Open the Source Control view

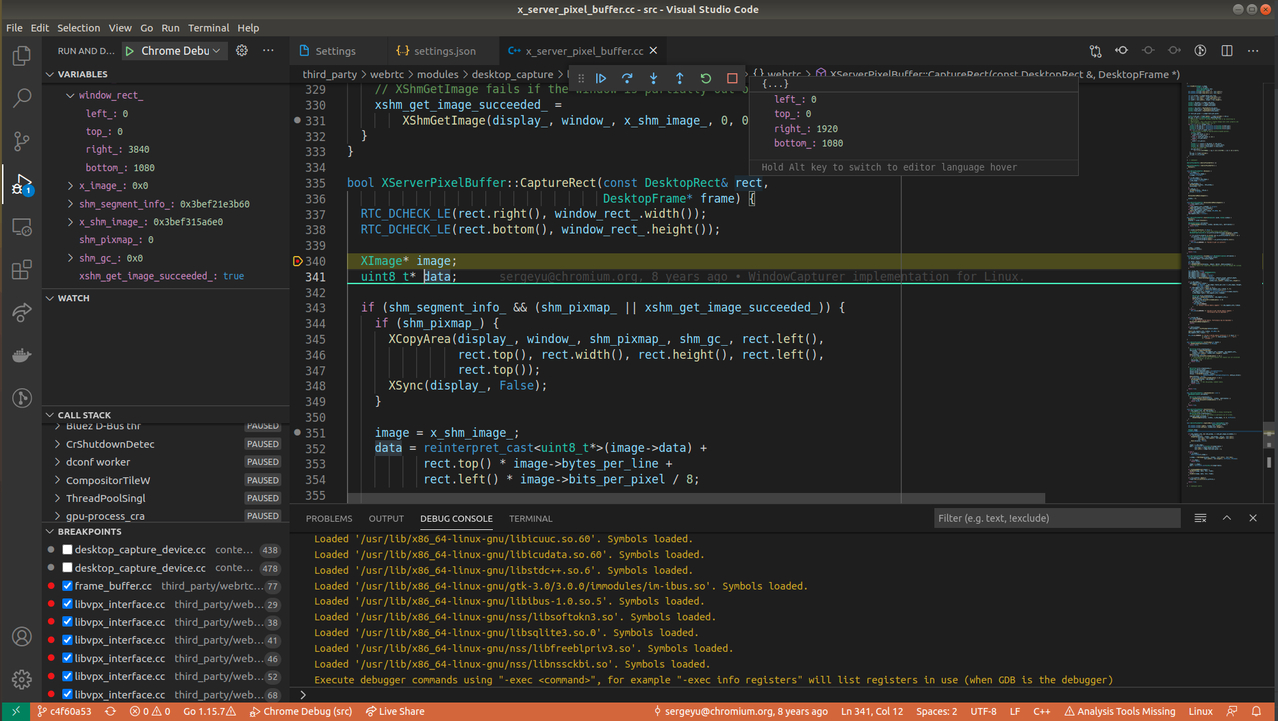coord(22,141)
